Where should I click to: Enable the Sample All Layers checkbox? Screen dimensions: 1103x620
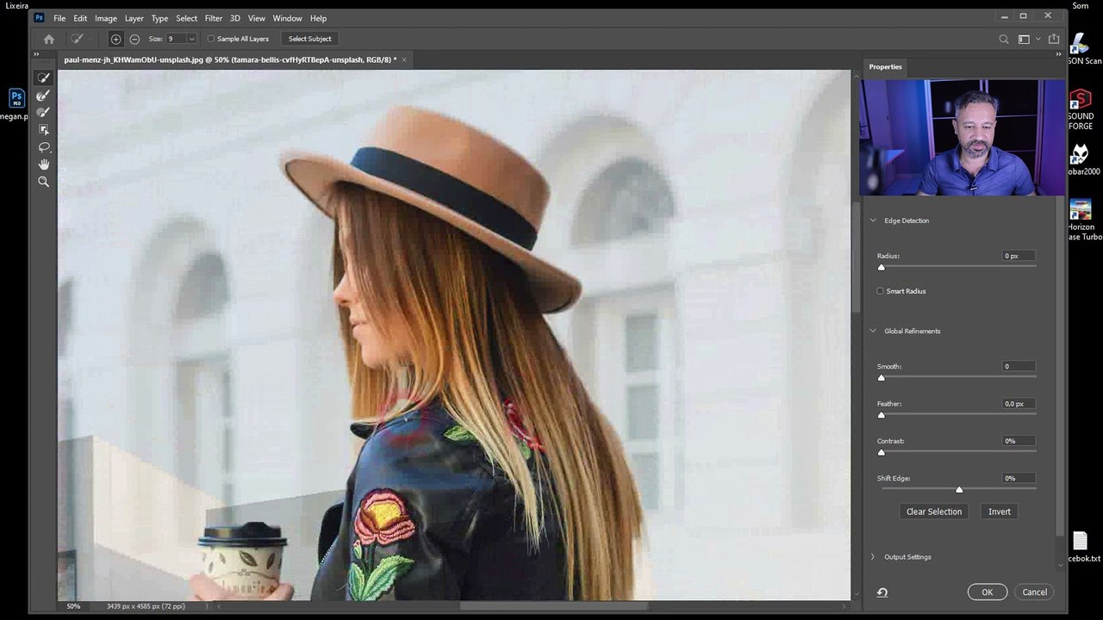(x=211, y=39)
